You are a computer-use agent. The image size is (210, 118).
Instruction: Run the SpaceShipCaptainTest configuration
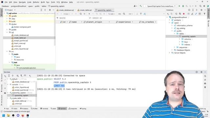click(179, 6)
